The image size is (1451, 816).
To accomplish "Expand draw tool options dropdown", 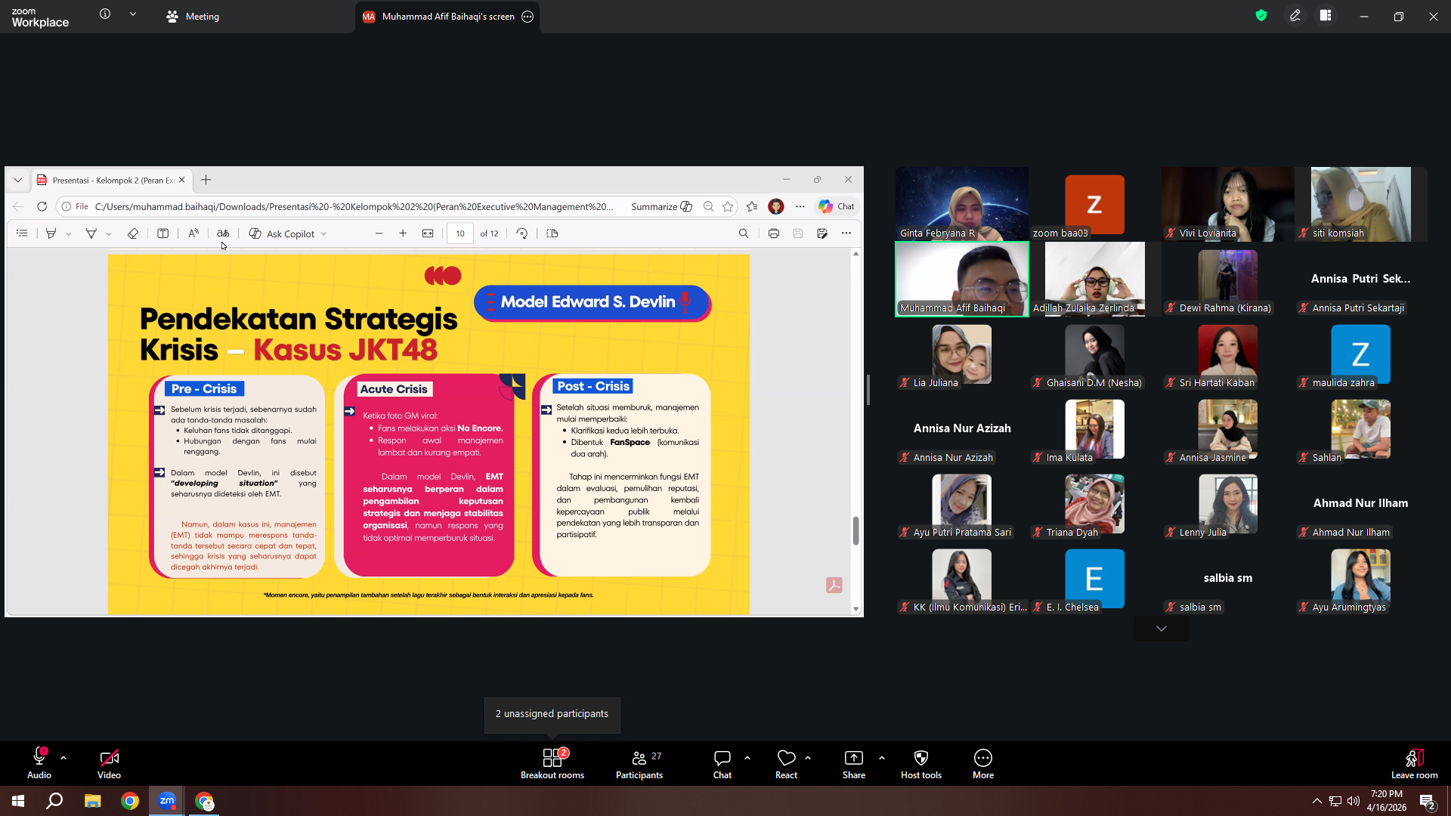I will [109, 234].
